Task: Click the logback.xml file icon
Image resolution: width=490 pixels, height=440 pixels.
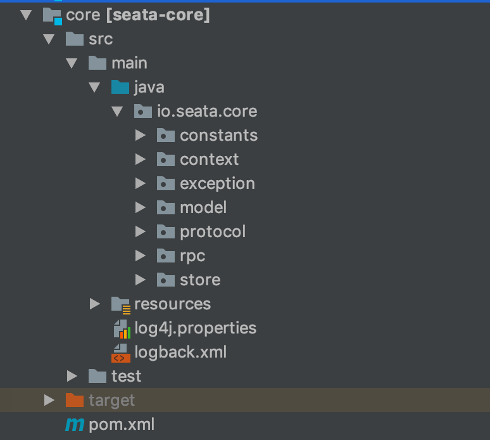Action: (x=121, y=353)
